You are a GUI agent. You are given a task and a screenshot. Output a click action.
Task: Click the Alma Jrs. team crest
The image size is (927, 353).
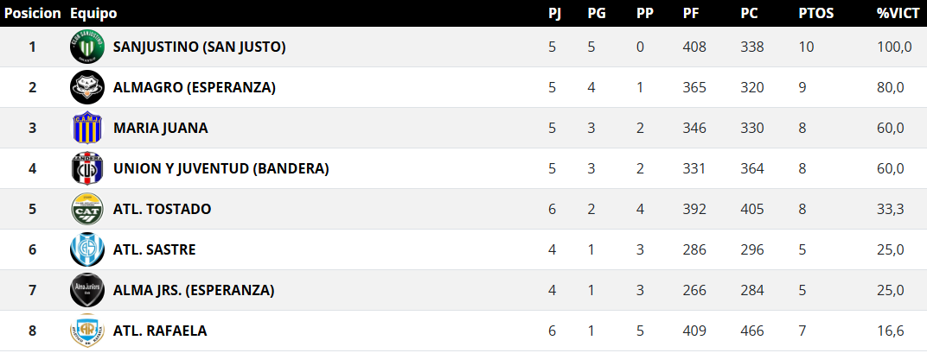tap(87, 290)
